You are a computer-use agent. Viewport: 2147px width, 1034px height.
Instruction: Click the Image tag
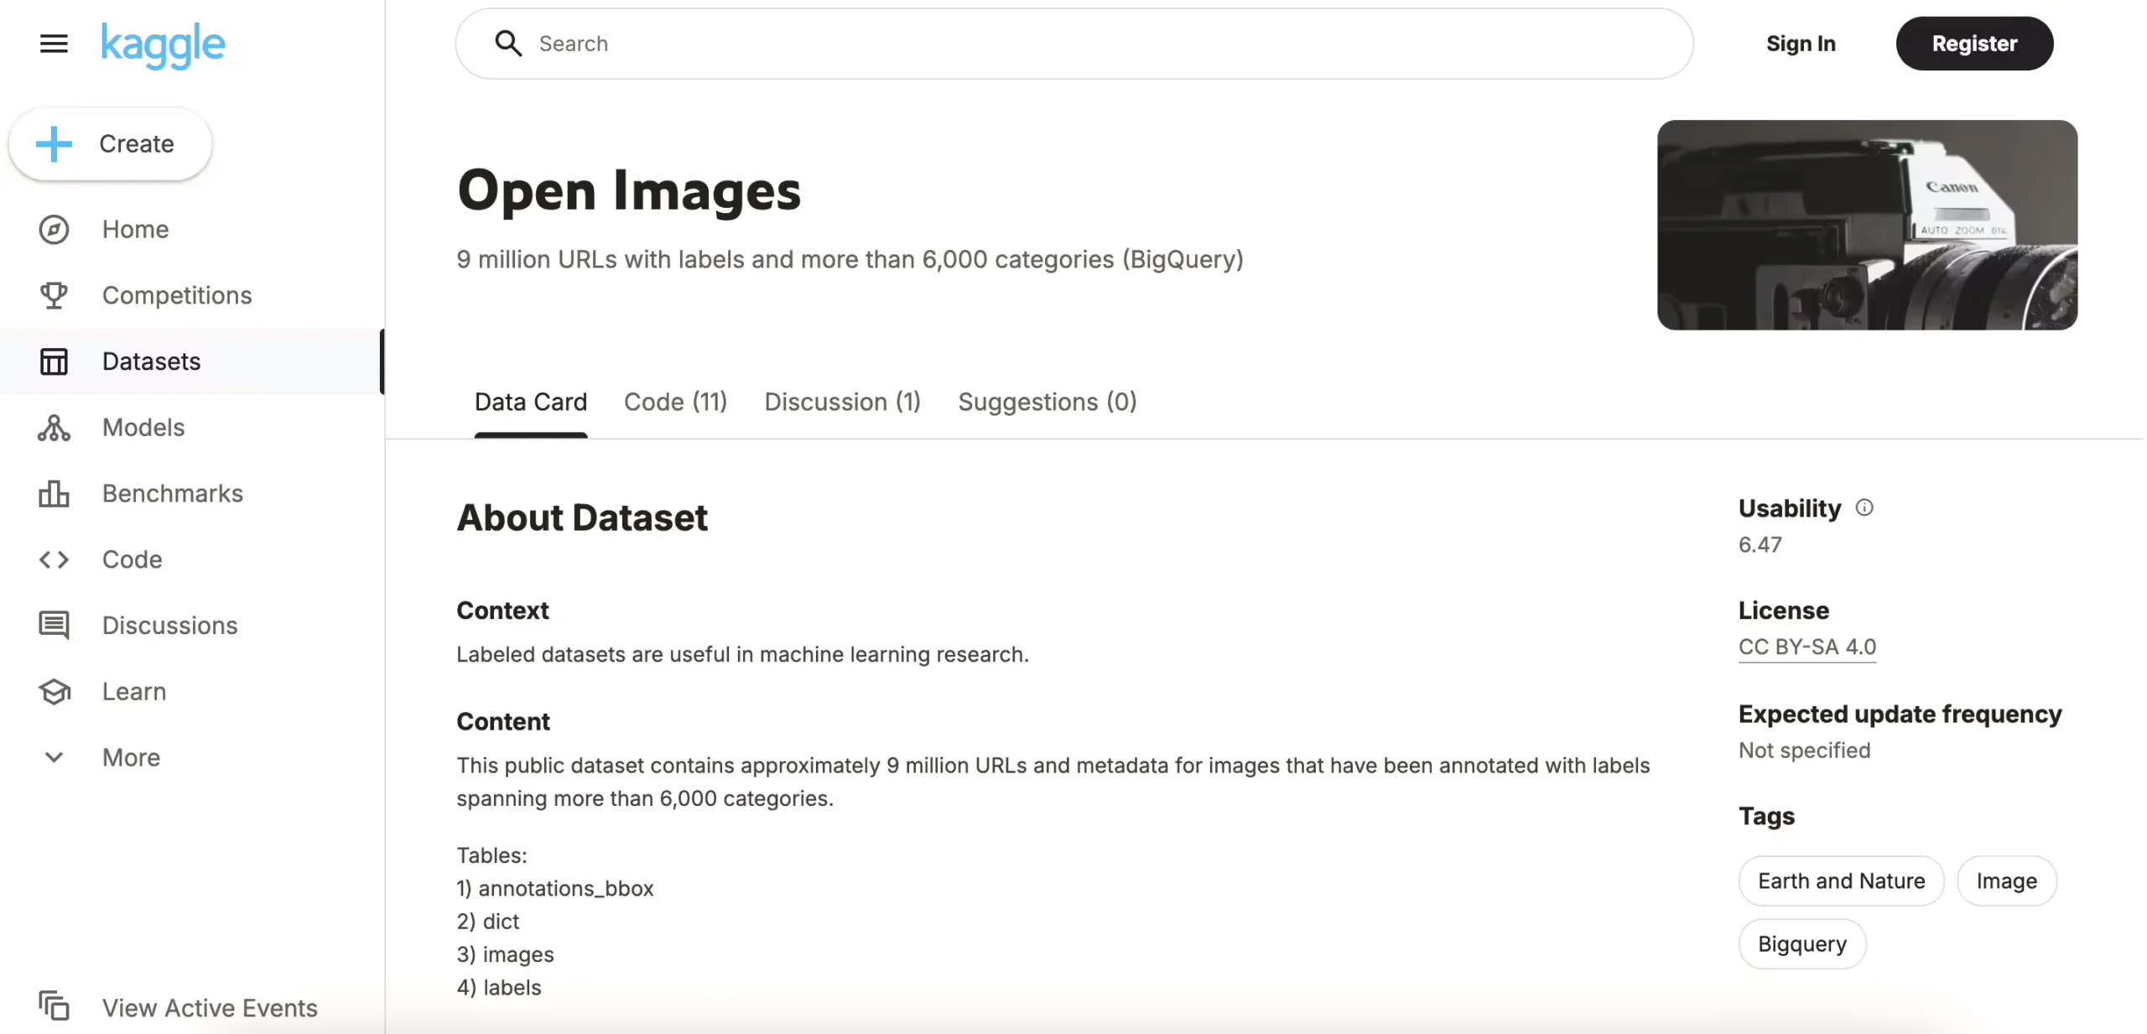(x=2005, y=881)
